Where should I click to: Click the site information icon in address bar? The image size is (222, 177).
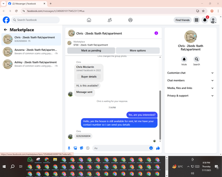24,11
